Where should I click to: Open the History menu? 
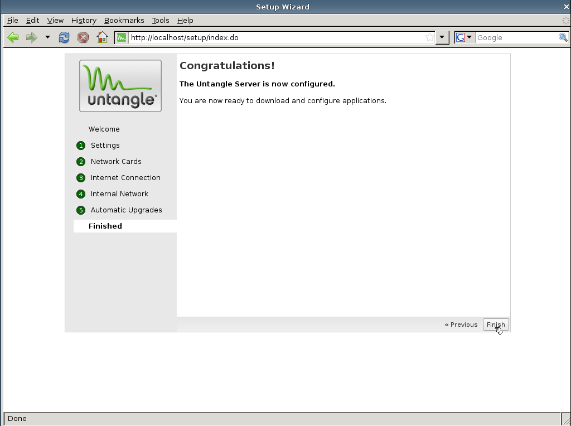pyautogui.click(x=84, y=21)
